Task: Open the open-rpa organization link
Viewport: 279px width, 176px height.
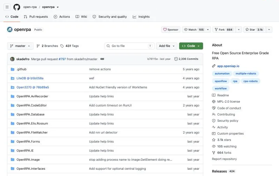Action: coord(30,7)
